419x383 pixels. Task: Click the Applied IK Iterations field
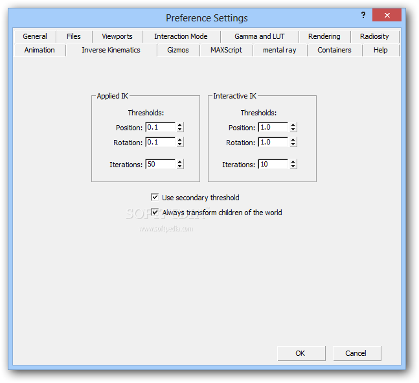tap(161, 164)
